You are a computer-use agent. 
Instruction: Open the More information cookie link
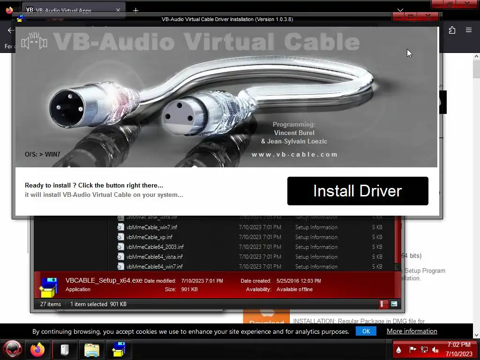click(x=412, y=331)
